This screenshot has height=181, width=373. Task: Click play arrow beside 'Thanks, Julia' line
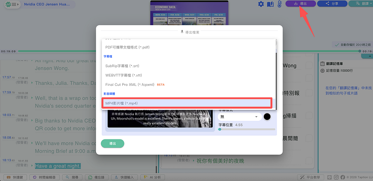click(32, 83)
